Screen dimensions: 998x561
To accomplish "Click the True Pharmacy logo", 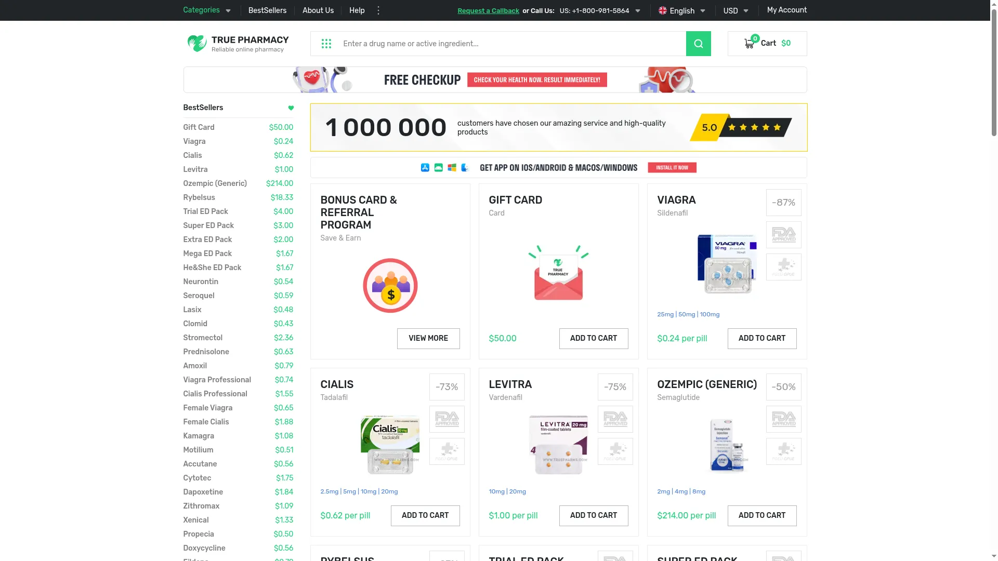I will coord(238,44).
